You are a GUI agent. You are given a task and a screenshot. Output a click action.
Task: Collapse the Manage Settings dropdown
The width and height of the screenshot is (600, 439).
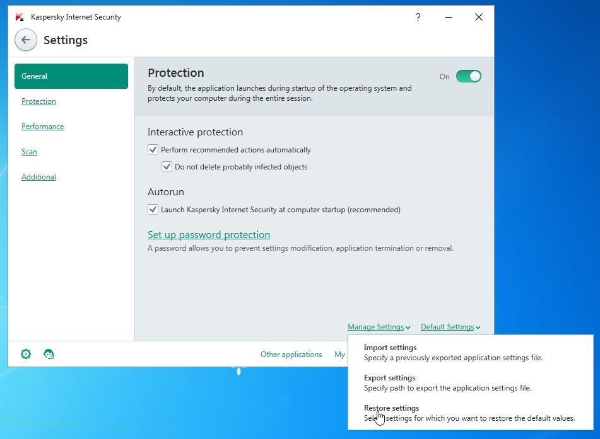point(379,327)
